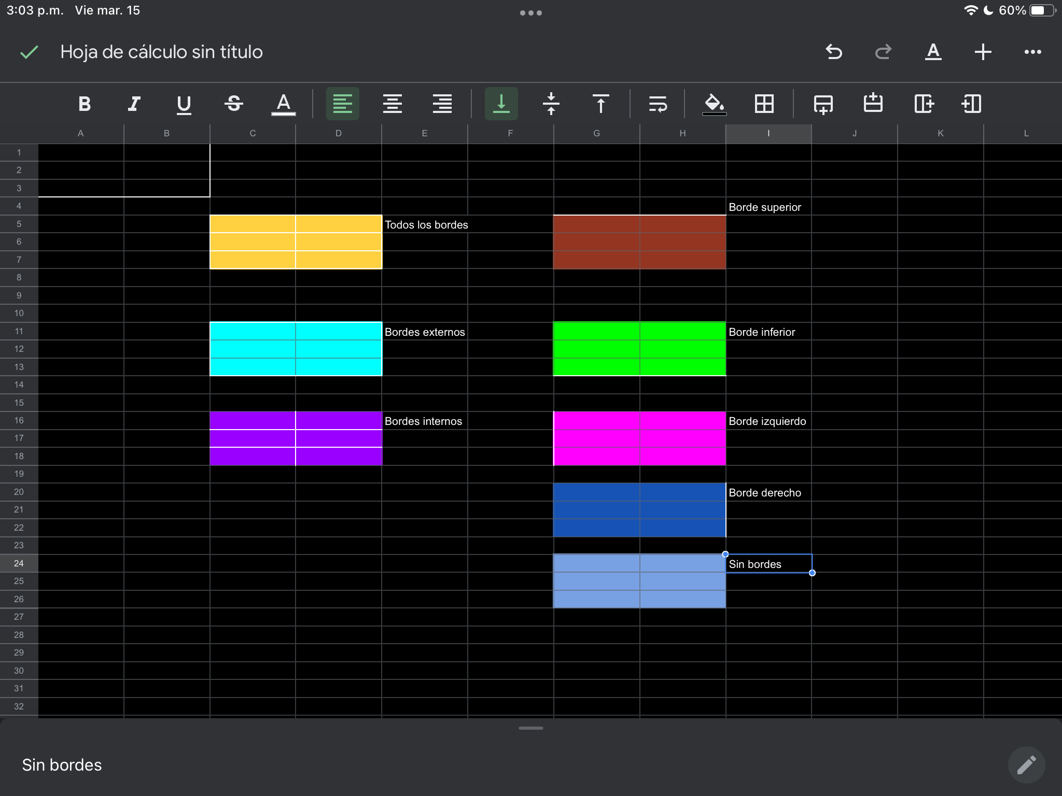Open the insert plus menu
1062x796 pixels.
pyautogui.click(x=983, y=52)
